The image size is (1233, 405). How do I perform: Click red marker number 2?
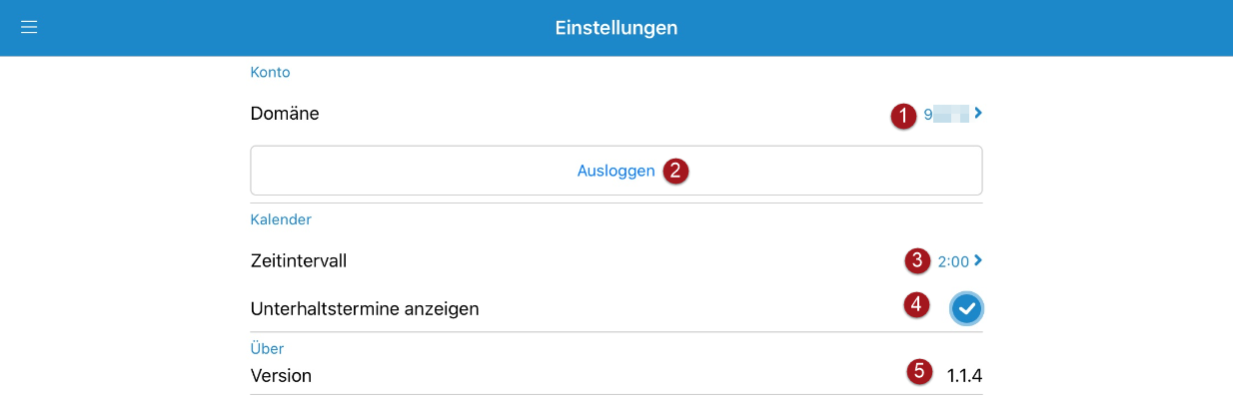point(675,171)
